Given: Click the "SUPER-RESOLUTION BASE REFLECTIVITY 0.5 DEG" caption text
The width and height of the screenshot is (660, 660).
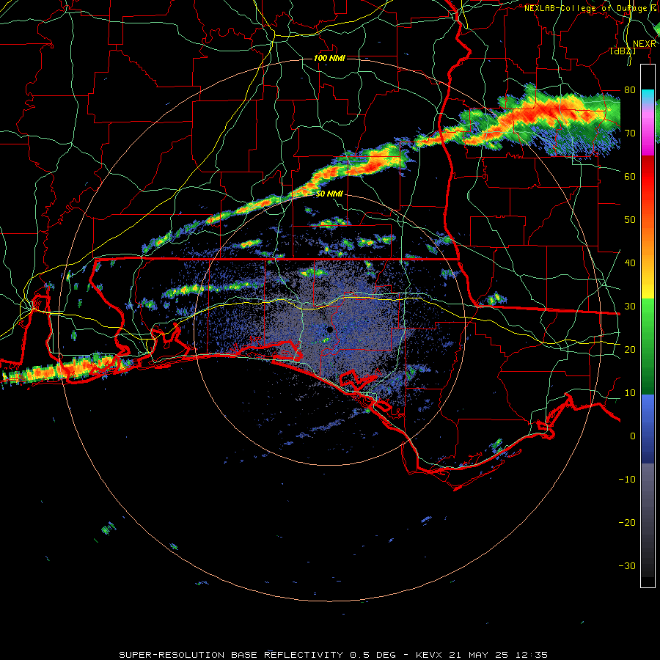Looking at the screenshot, I should point(257,655).
